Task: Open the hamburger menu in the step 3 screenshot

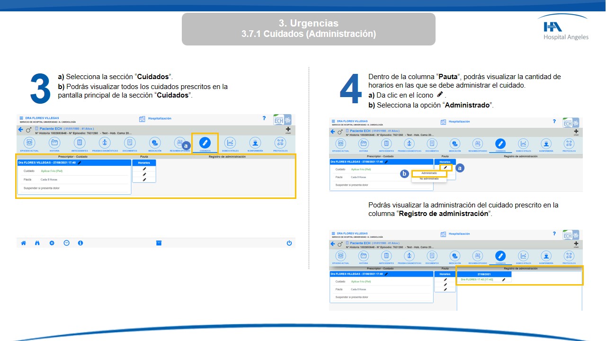Action: [x=21, y=118]
